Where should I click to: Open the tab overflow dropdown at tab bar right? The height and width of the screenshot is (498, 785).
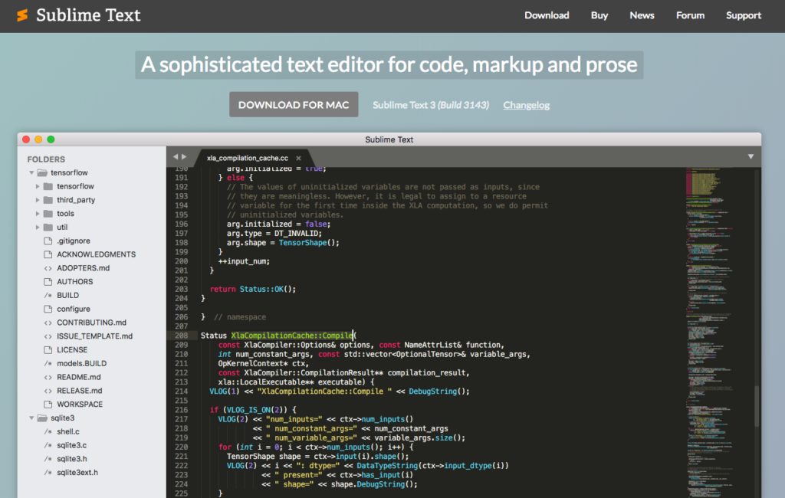coord(751,156)
